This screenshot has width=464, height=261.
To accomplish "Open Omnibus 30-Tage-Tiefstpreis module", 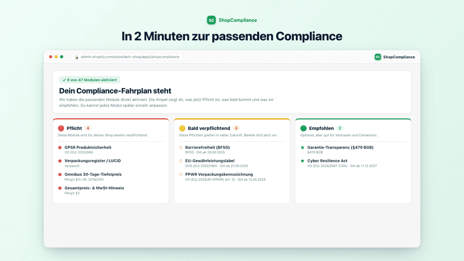I will (93, 174).
